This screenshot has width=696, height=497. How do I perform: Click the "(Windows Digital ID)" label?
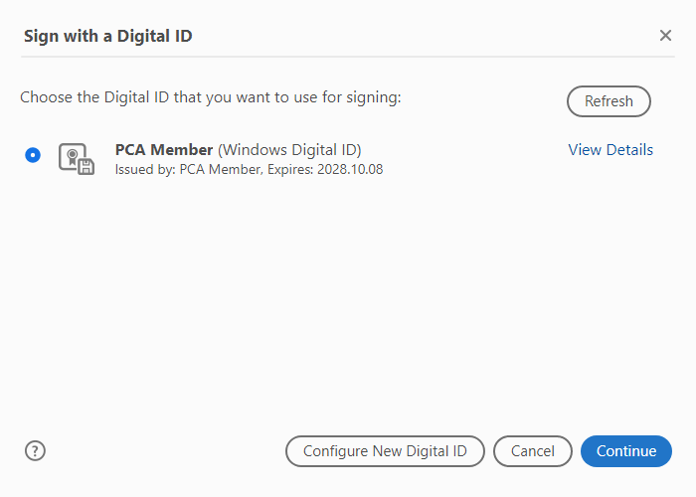(x=289, y=150)
